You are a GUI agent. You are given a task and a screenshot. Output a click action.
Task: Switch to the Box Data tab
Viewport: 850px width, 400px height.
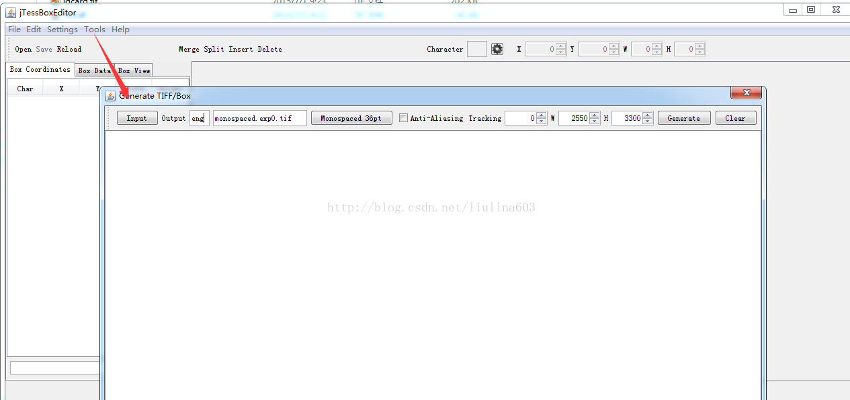click(94, 70)
